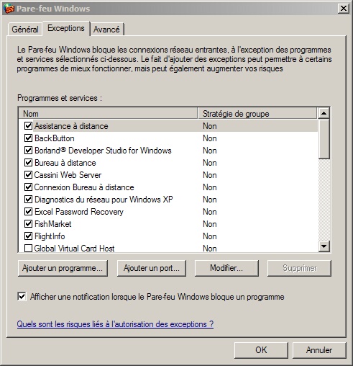
Task: Open the exceptions risks help link
Action: click(115, 324)
